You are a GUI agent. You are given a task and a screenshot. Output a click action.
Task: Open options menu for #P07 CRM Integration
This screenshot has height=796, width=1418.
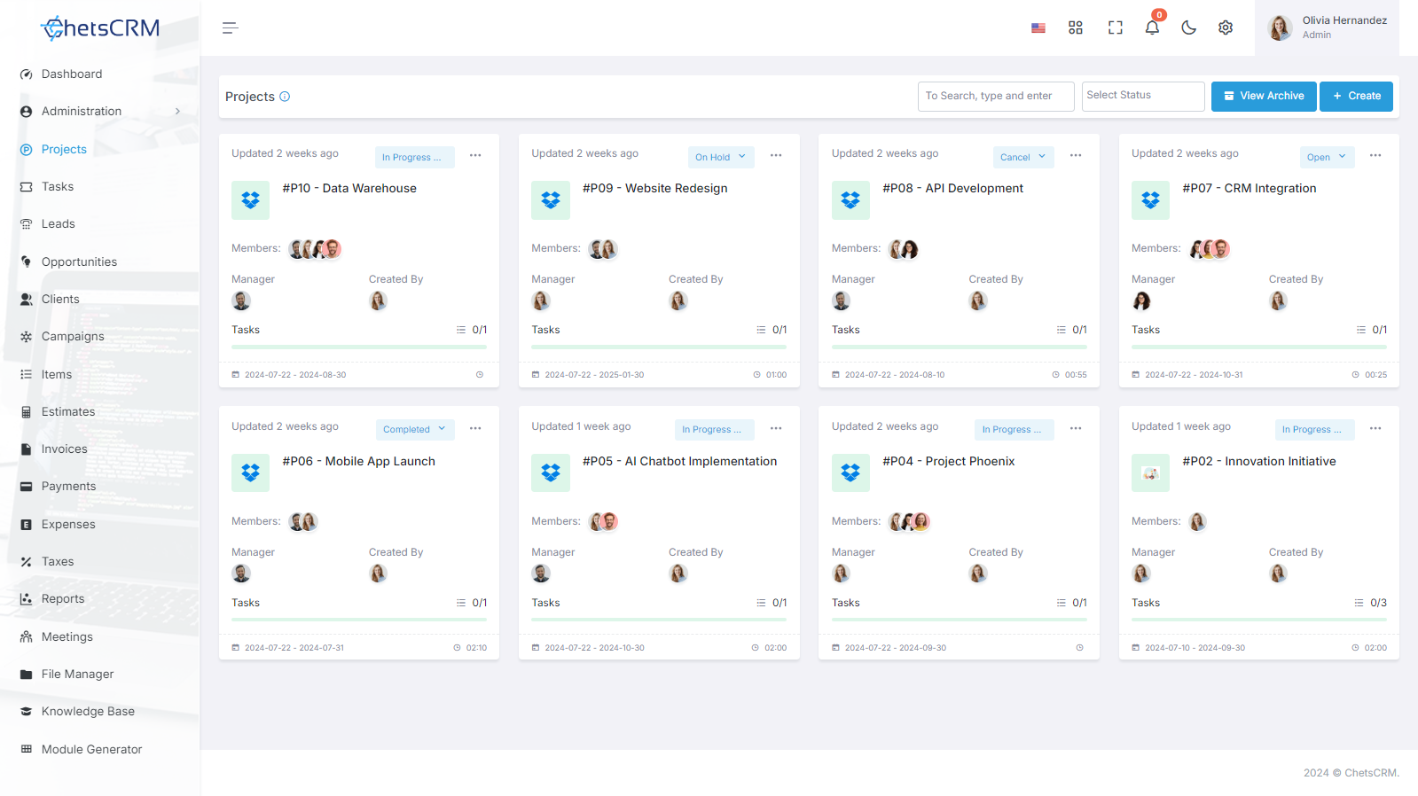coord(1375,155)
